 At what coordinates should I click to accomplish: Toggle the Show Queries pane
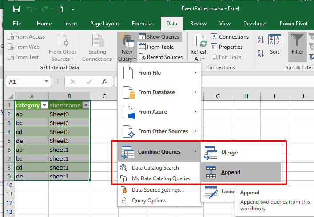pos(159,37)
